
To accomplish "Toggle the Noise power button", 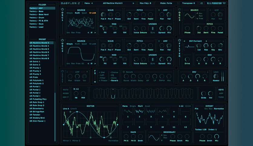I will click(62, 71).
